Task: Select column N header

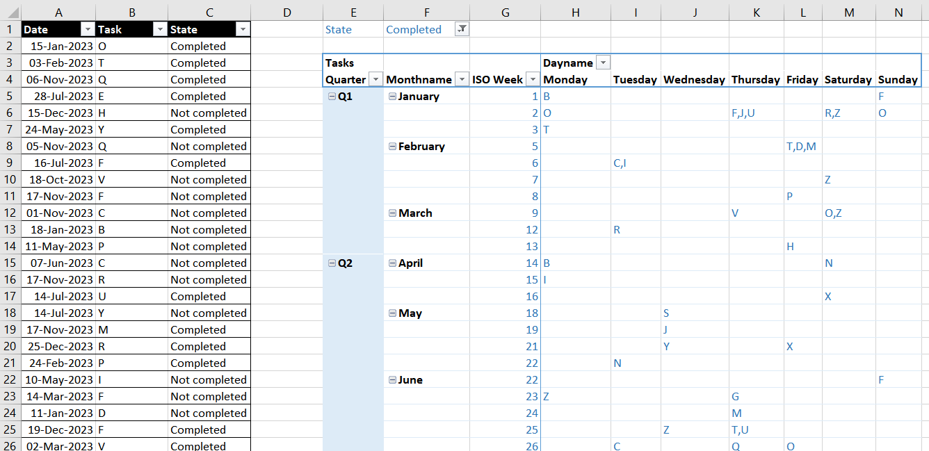Action: pos(898,12)
